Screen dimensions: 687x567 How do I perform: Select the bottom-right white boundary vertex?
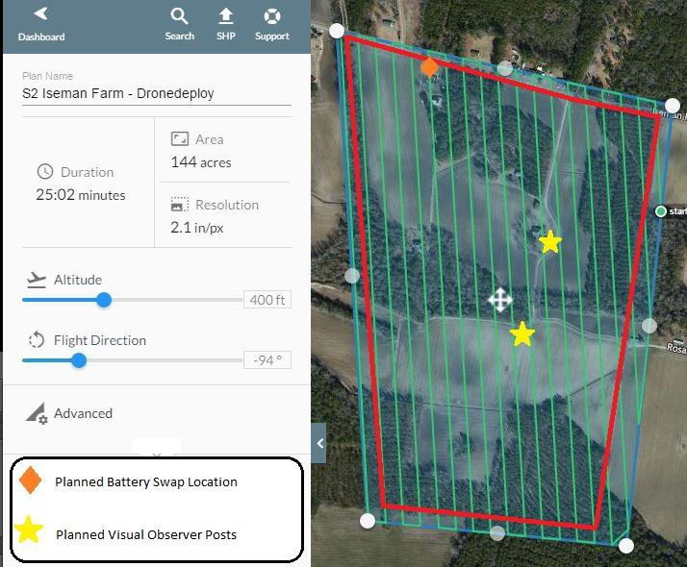pyautogui.click(x=626, y=546)
